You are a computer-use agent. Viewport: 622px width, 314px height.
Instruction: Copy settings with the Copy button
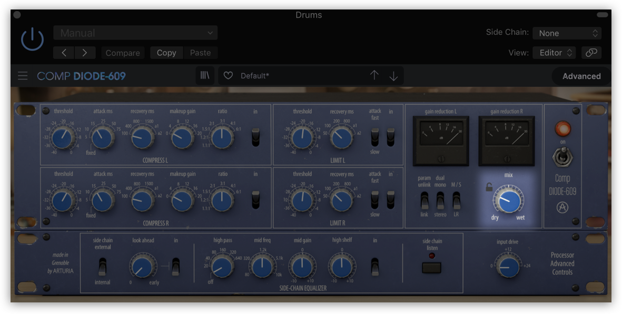(x=166, y=53)
